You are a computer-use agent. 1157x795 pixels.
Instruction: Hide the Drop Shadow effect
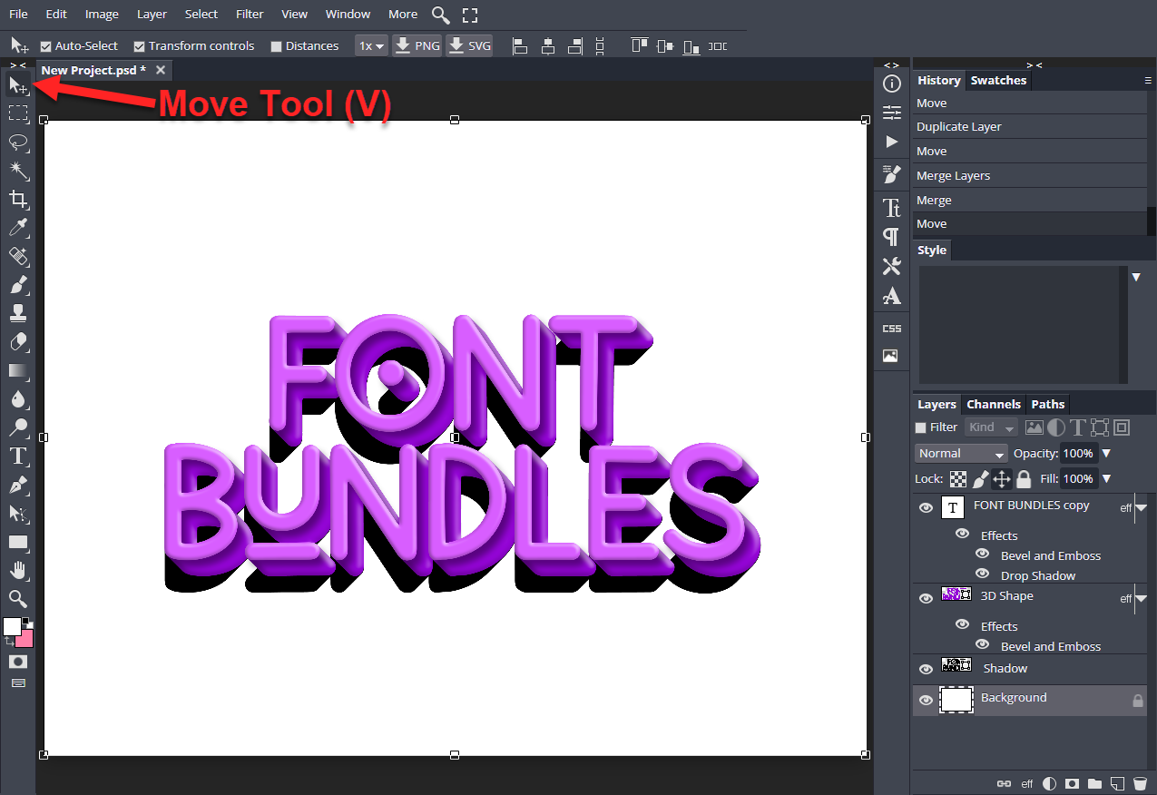click(982, 574)
